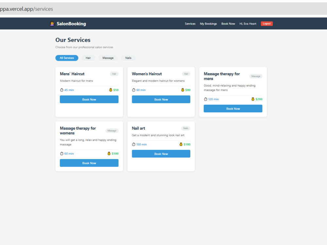Click the Nail art title
Viewport: 327px width, 245px height.
138,128
